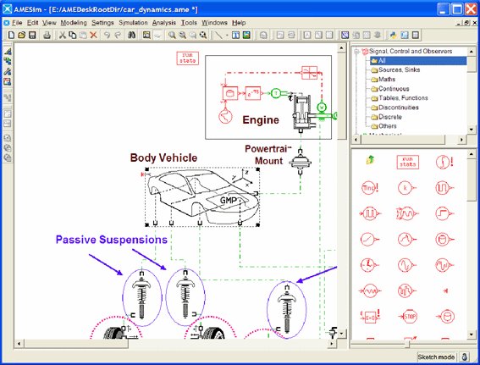Viewport: 480px width, 365px height.
Task: Pick the 'Tinc!' component in palette
Action: pos(370,187)
